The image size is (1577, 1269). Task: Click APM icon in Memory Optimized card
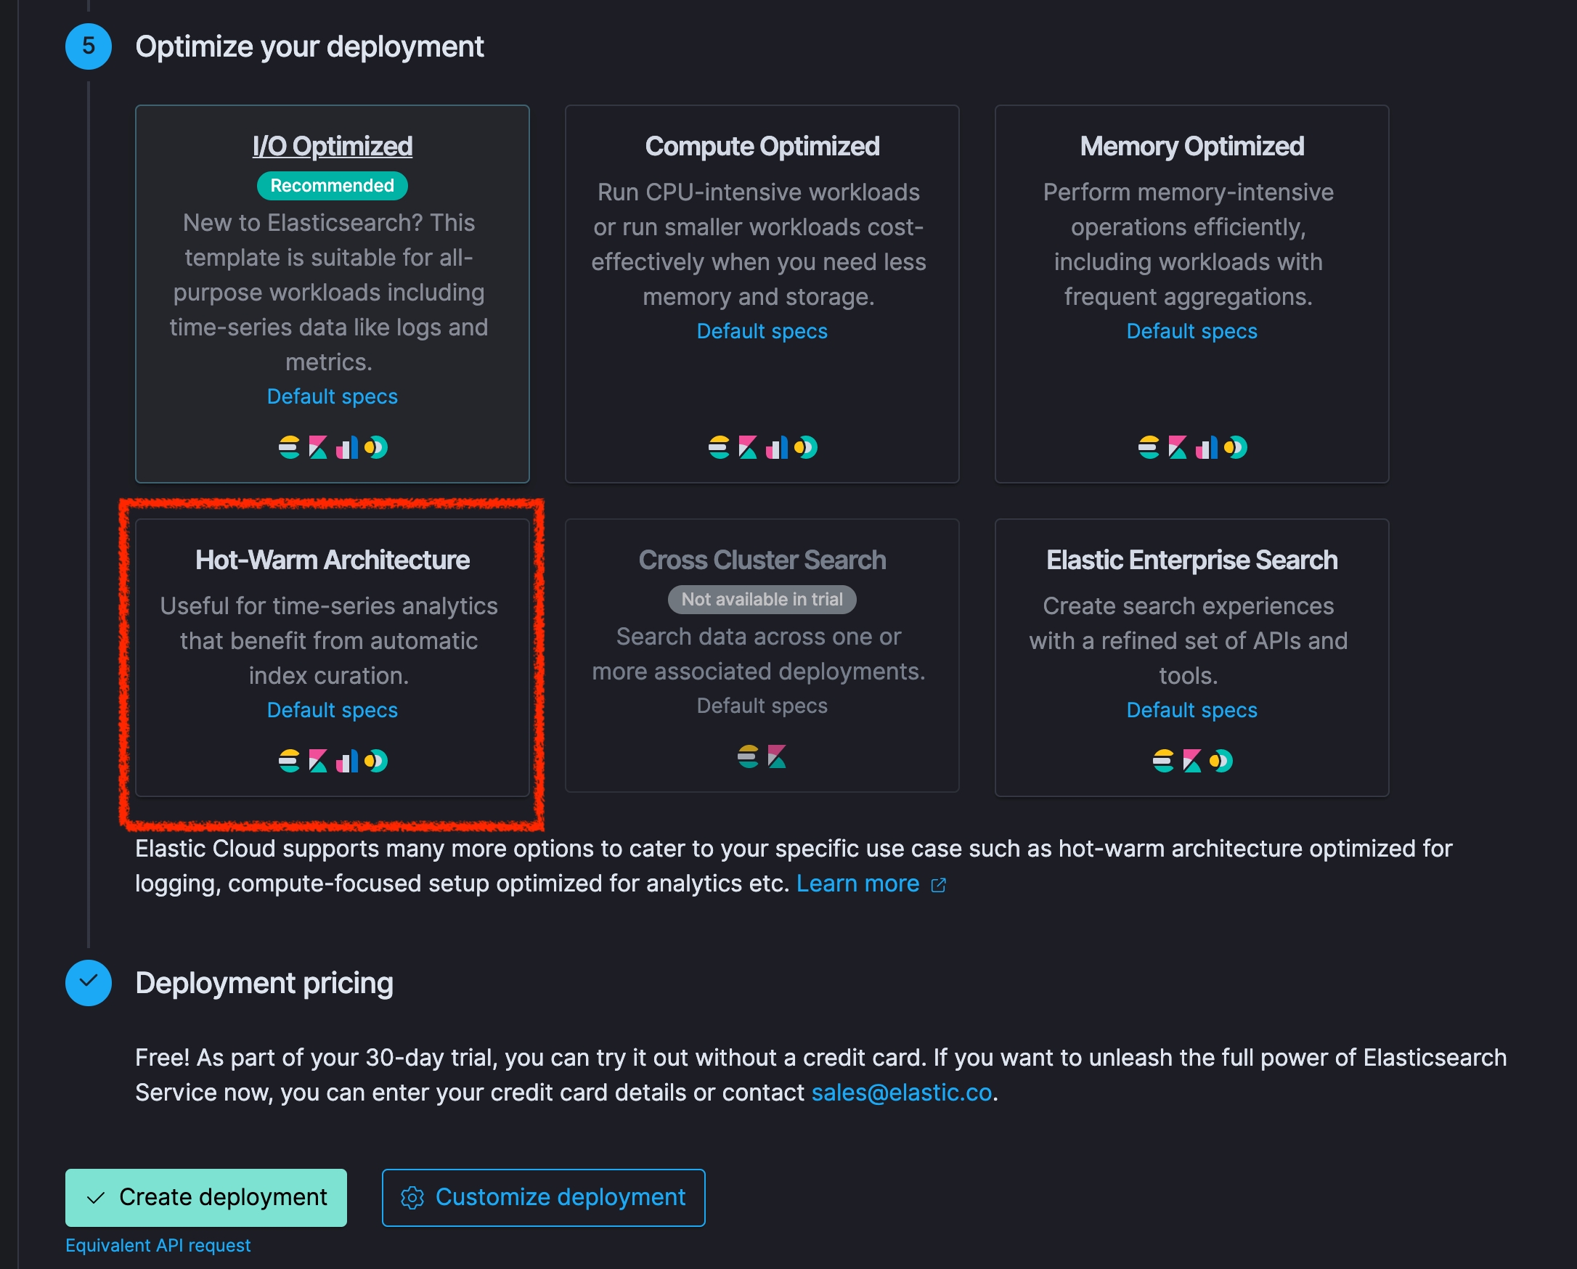1206,447
